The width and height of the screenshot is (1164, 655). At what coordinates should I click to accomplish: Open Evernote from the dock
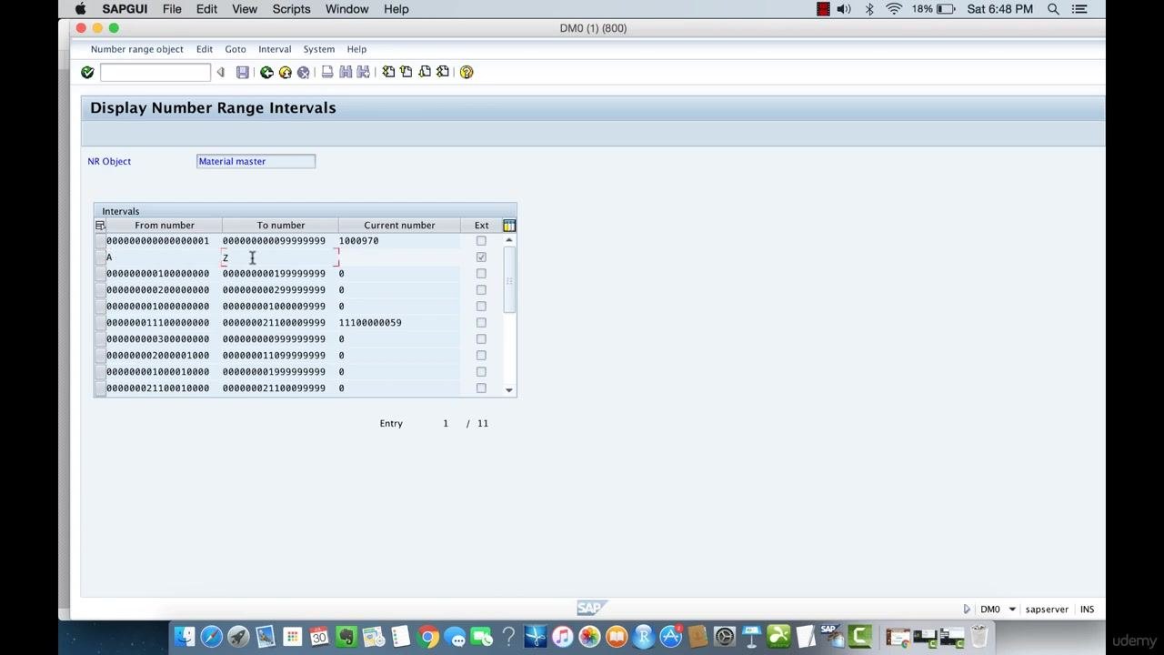tap(346, 636)
